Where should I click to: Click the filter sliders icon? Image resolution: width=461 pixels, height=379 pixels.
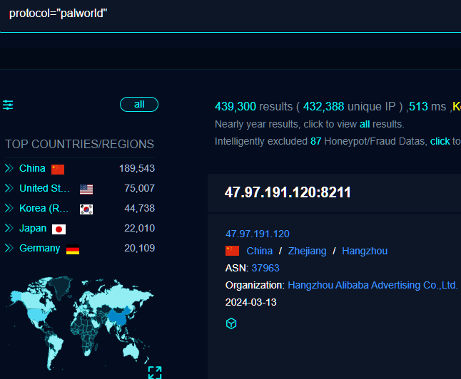[8, 105]
